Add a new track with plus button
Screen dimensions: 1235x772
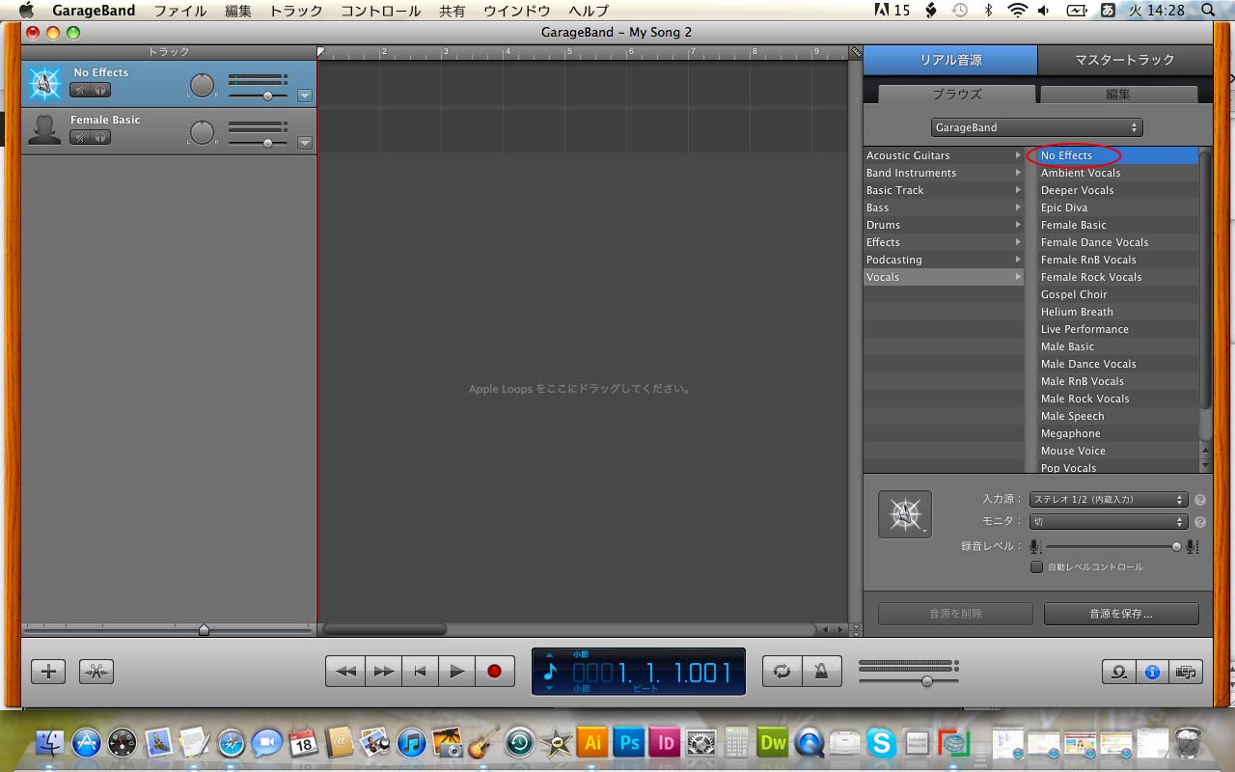pos(48,672)
